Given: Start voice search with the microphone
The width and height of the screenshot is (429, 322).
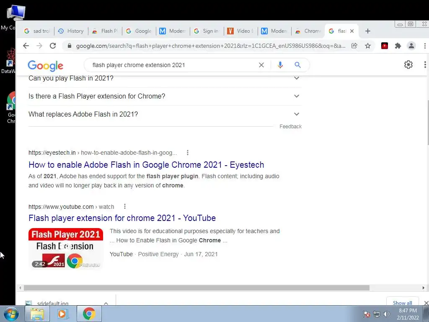Looking at the screenshot, I should coord(280,65).
